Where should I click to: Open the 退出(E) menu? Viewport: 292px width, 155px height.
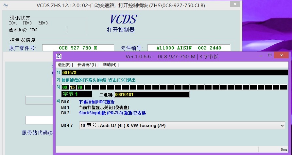pyautogui.click(x=64, y=65)
